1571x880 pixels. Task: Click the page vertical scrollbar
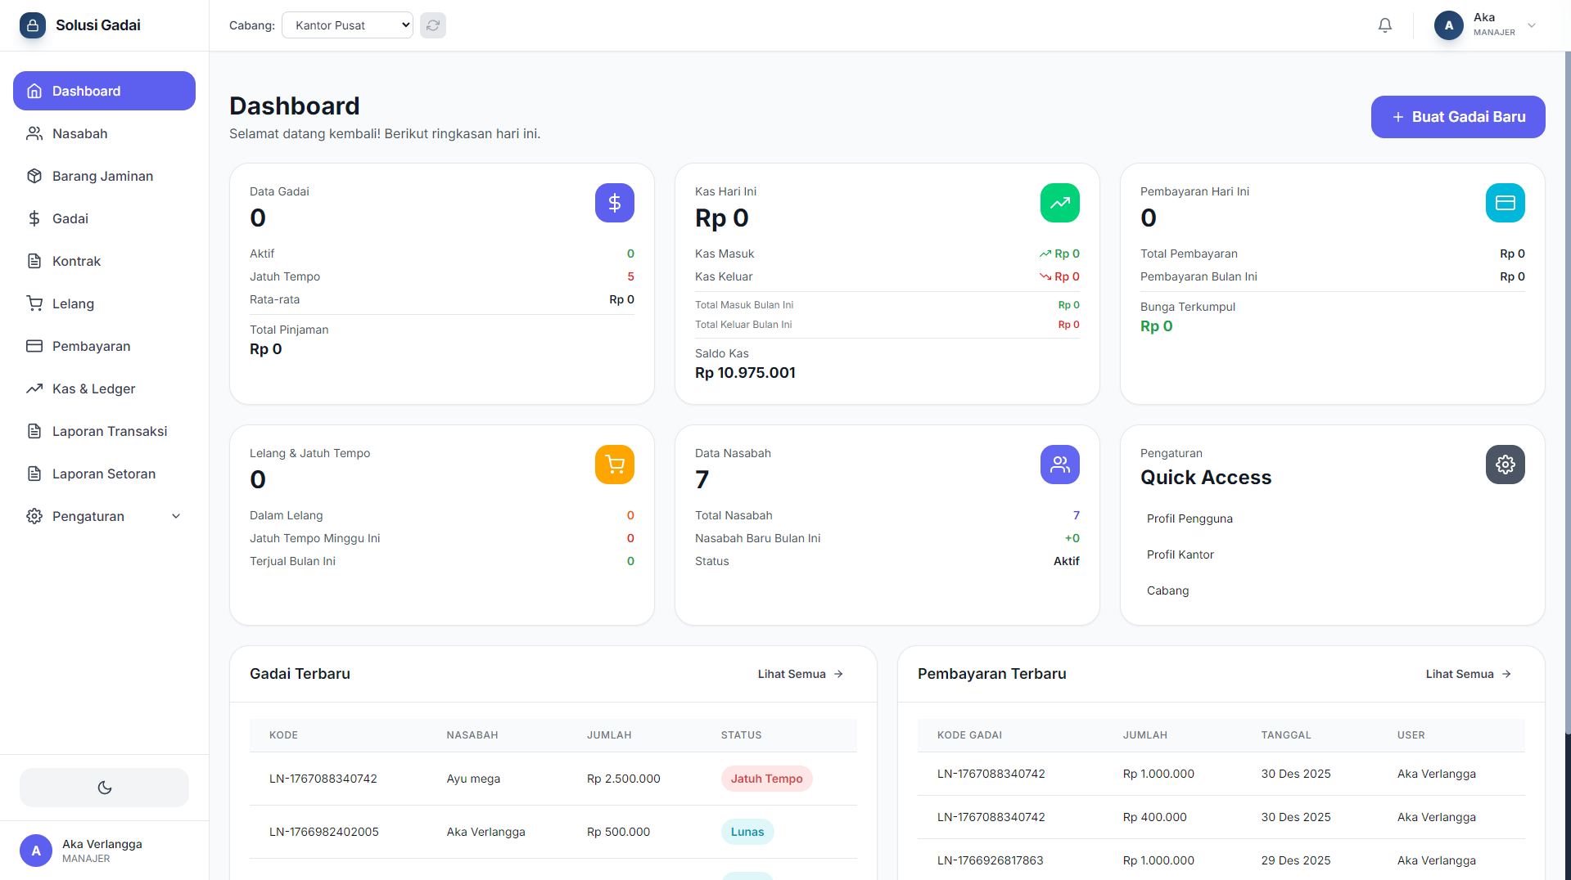pos(1568,393)
